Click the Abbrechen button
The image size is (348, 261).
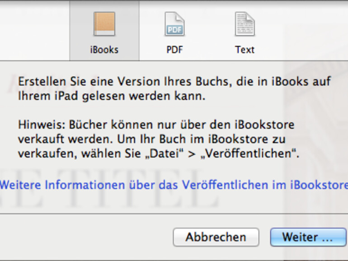[216, 237]
